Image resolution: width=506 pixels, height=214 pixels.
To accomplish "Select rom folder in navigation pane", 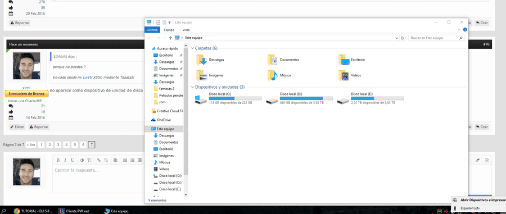I will [x=160, y=102].
